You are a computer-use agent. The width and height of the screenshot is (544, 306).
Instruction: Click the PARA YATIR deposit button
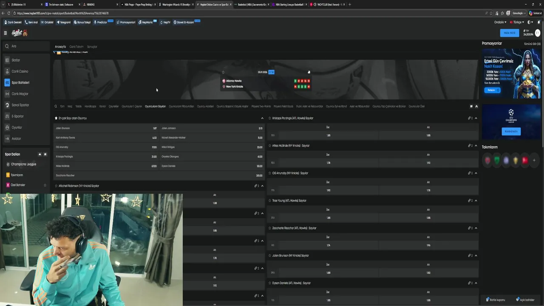point(510,33)
